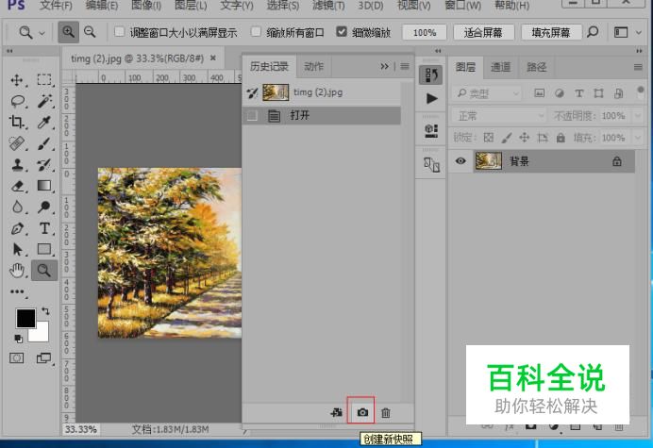
Task: Open the 文件(F) menu
Action: 56,6
